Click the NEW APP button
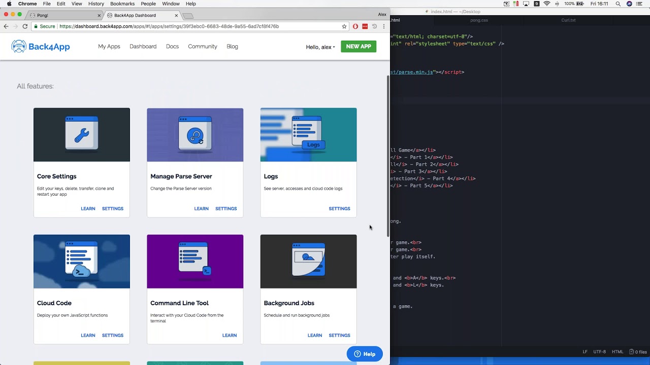650x365 pixels. click(x=359, y=47)
